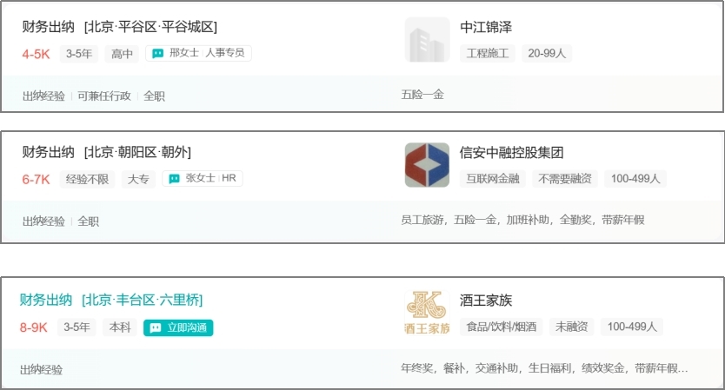Open 财务出纳 job in 丰台区 六里桥

(x=111, y=301)
